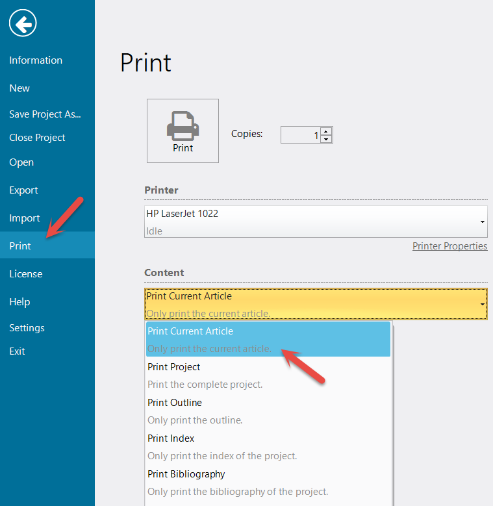Go to Settings in the sidebar
Viewport: 493px width, 506px height.
tap(27, 328)
